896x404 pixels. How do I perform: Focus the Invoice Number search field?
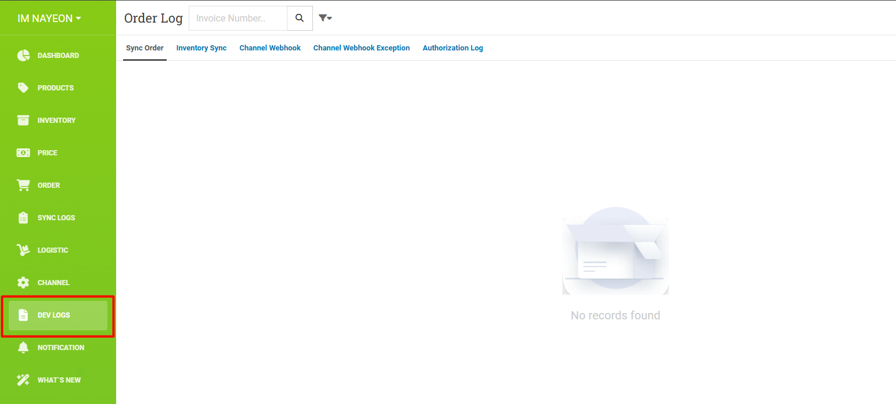(238, 18)
